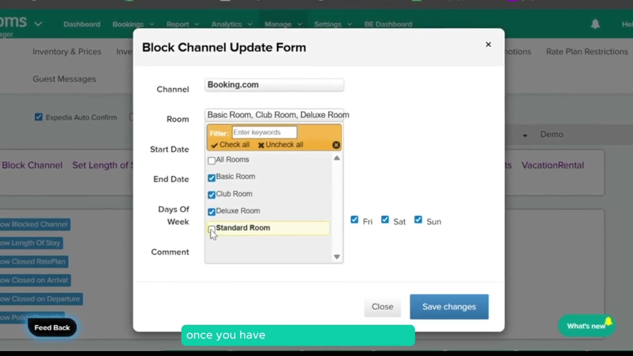Expand the property switcher chevron near logo

point(38,24)
